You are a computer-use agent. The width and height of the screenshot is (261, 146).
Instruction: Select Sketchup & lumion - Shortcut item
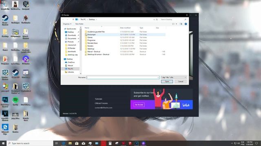[x=98, y=54]
